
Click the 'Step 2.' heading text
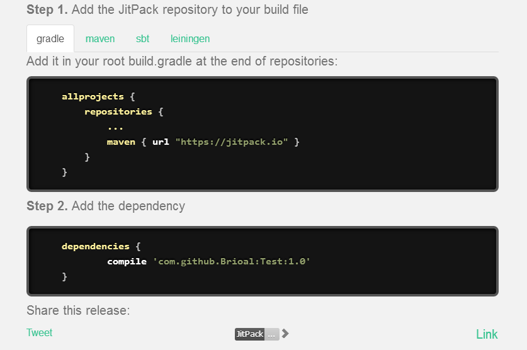pyautogui.click(x=47, y=206)
